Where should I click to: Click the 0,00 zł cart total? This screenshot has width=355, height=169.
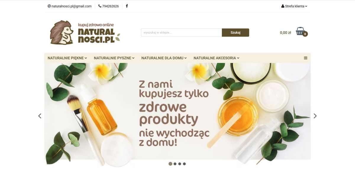[285, 32]
